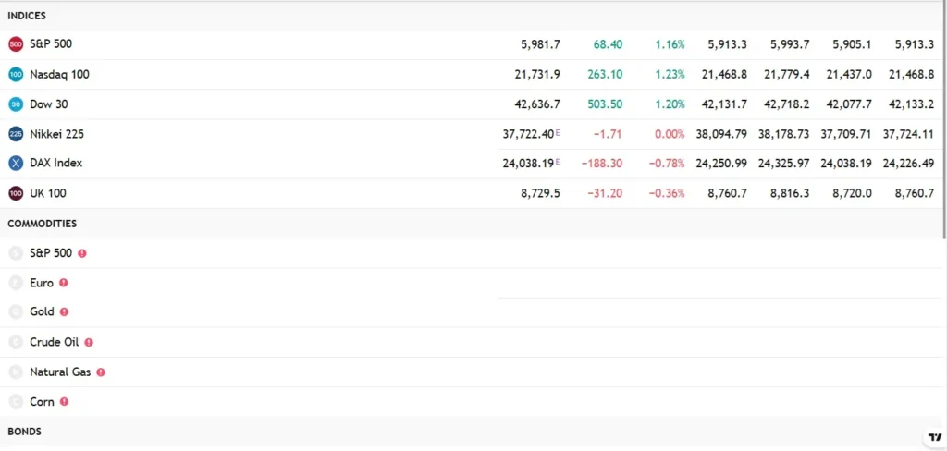
Task: Click the S&P 500 last price 5,981.7
Action: [x=540, y=44]
